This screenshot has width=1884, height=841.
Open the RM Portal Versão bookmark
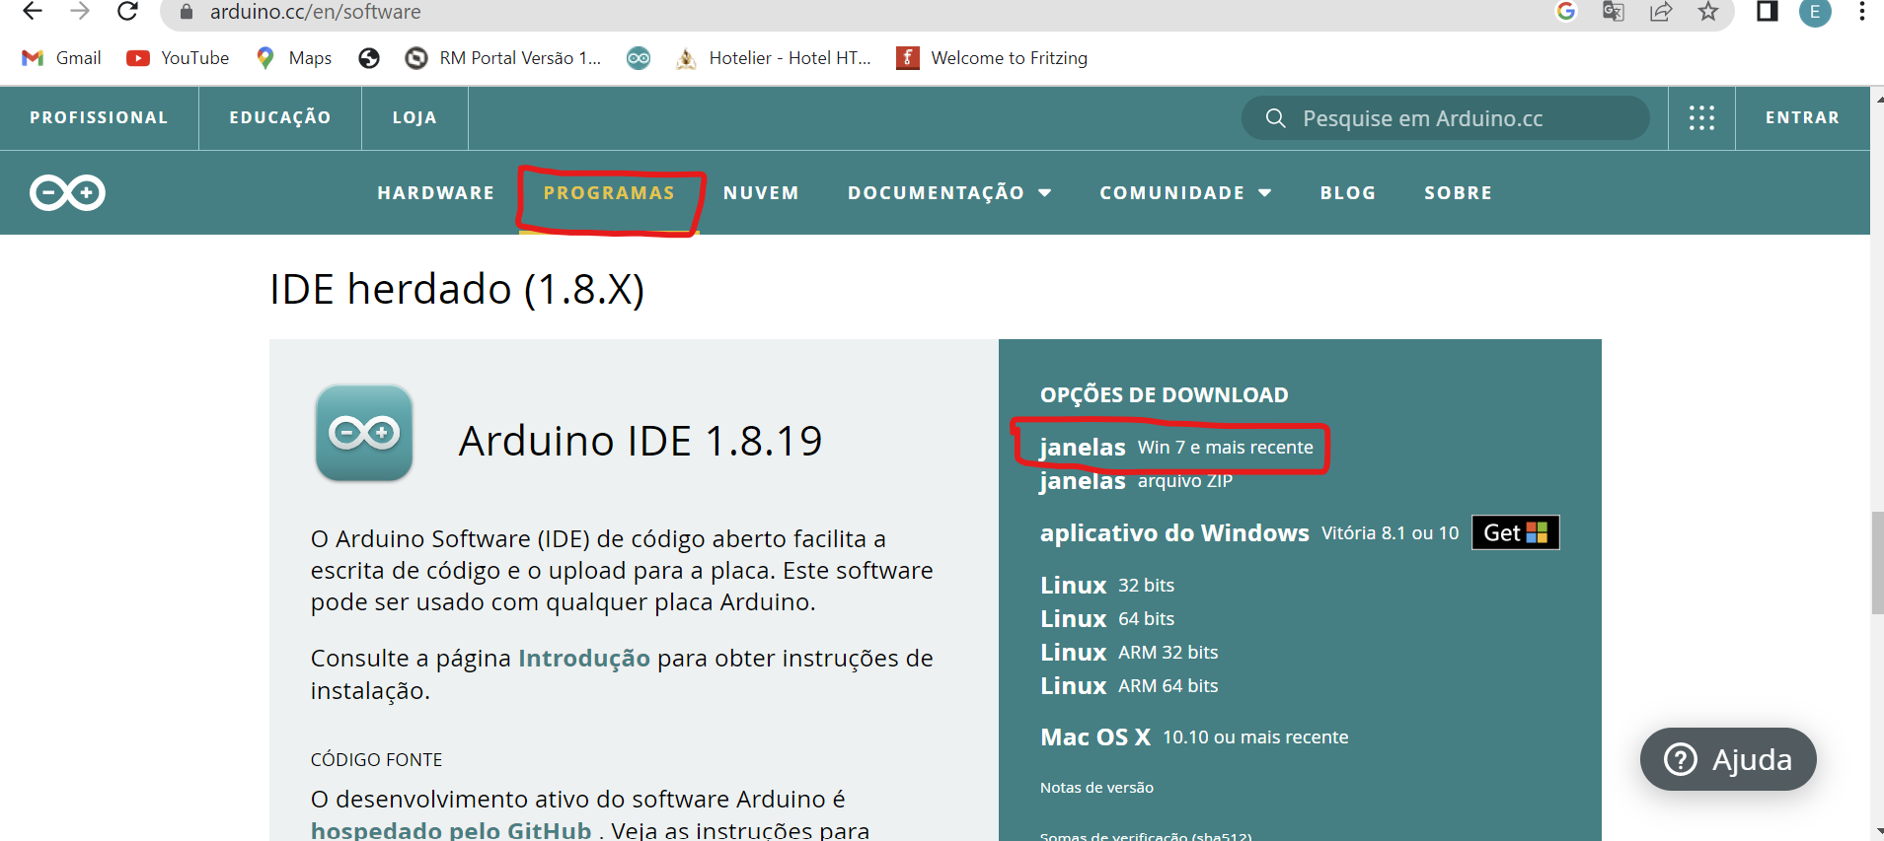click(503, 58)
